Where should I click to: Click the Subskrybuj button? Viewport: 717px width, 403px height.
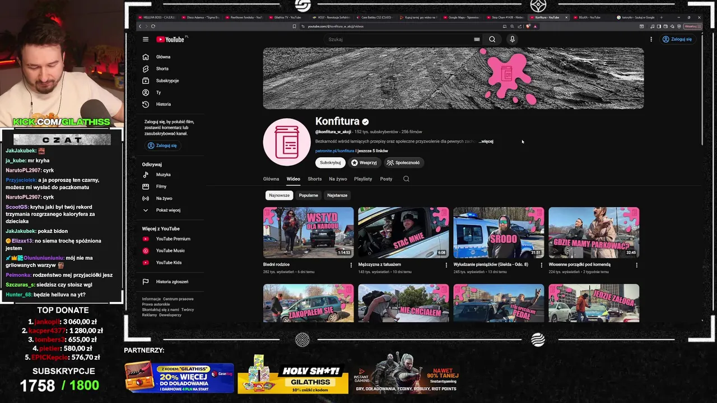click(x=330, y=163)
